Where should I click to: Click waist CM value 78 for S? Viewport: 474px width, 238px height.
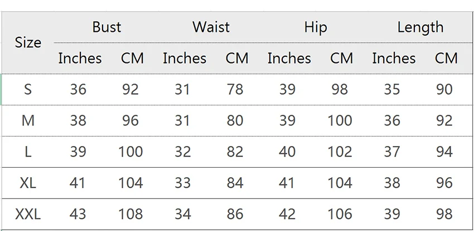tap(235, 89)
